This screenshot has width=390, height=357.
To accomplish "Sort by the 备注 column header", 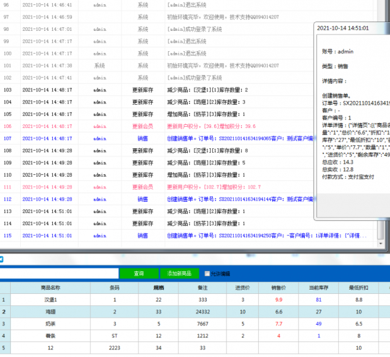I will click(x=202, y=288).
